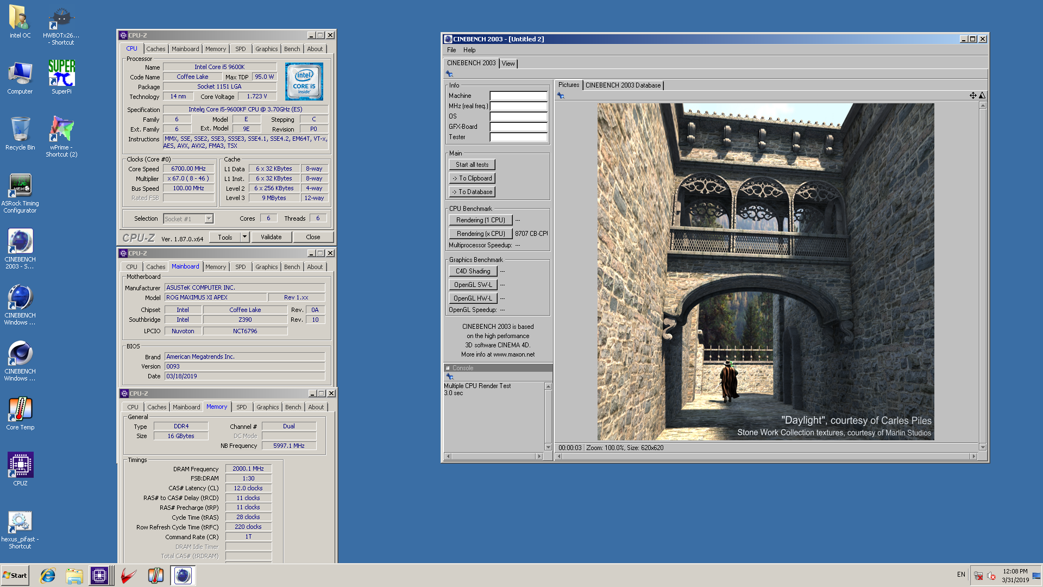The image size is (1043, 587).
Task: Launch the Core Temp desktop icon
Action: (20, 414)
